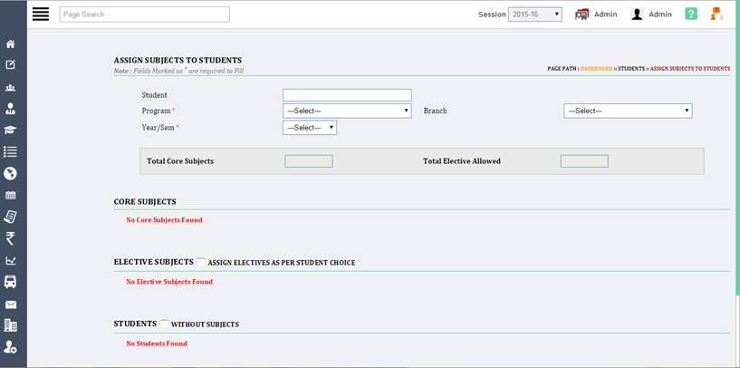Expand the Year/Sem dropdown
The width and height of the screenshot is (740, 368).
[310, 128]
